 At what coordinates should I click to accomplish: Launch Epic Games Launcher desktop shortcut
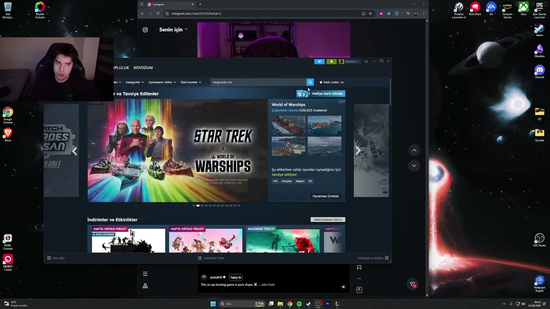[x=539, y=10]
